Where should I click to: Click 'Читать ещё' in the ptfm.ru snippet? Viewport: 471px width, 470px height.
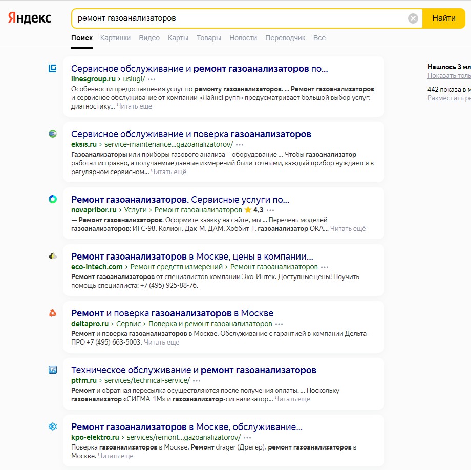click(292, 399)
